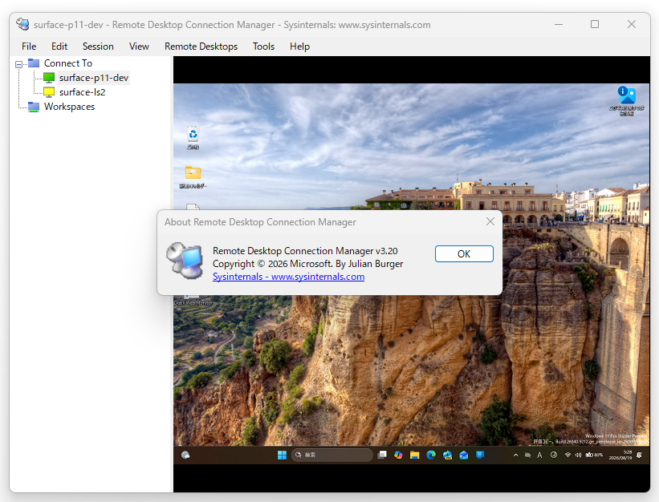The width and height of the screenshot is (659, 502).
Task: Click the green connected icon for surface-p11-dev
Action: click(49, 78)
